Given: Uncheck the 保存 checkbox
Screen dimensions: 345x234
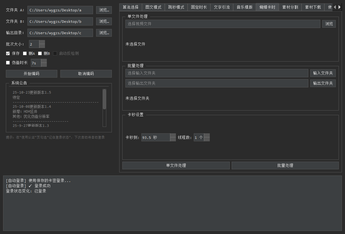Looking at the screenshot, I should click(x=7, y=53).
